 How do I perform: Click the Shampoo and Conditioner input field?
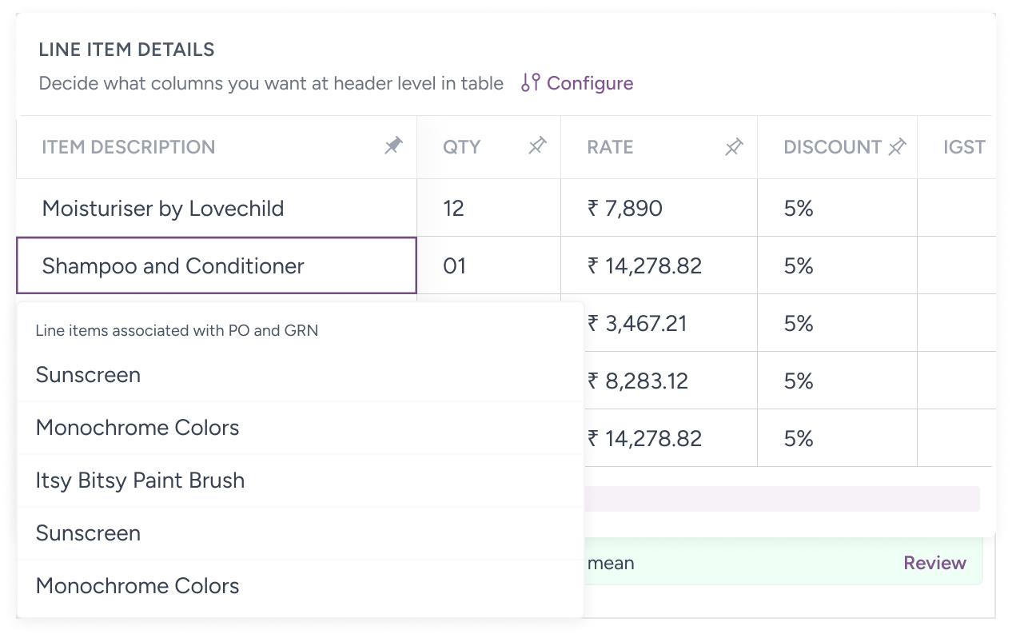coord(216,265)
